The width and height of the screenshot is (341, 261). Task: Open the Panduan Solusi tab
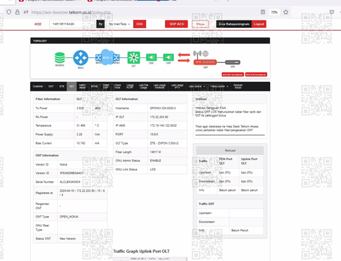[238, 87]
